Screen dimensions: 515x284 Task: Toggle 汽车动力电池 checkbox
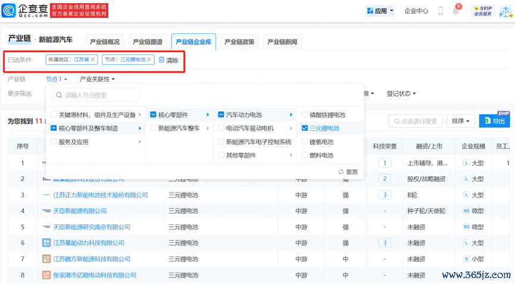221,114
